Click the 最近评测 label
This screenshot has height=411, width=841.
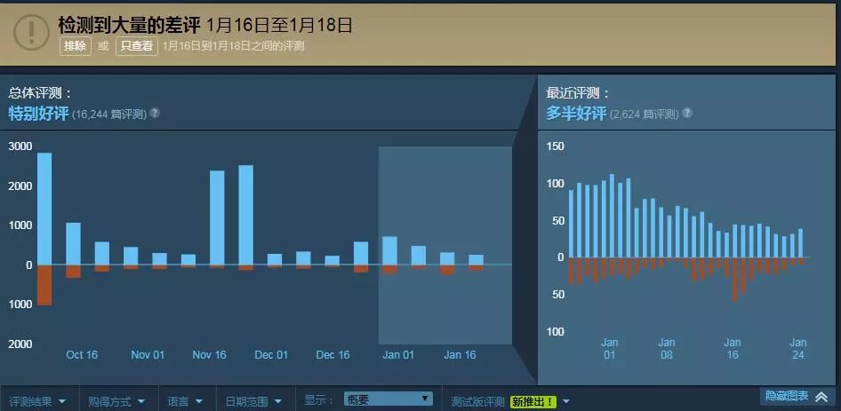(578, 93)
